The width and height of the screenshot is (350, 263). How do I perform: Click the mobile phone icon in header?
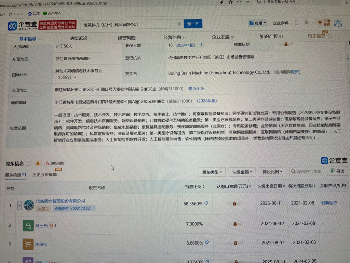point(297,22)
